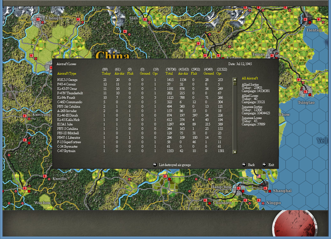
Task: Click the US flag base near Shanghai
Action: tap(259, 176)
